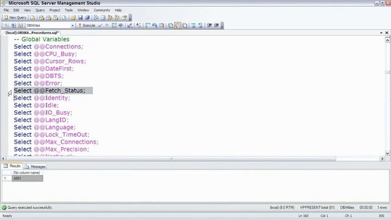Expand Standard toolbar options arrow

click(130, 18)
